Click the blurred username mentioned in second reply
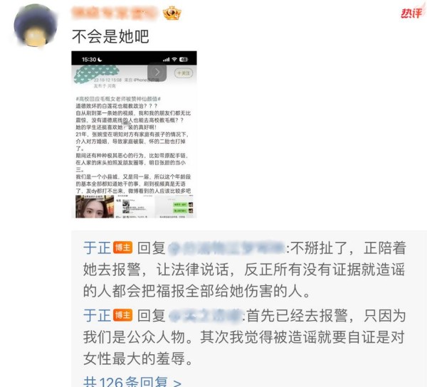The height and width of the screenshot is (387, 427). tap(206, 316)
